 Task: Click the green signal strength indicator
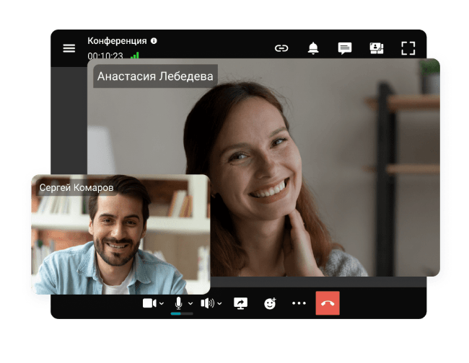[135, 55]
